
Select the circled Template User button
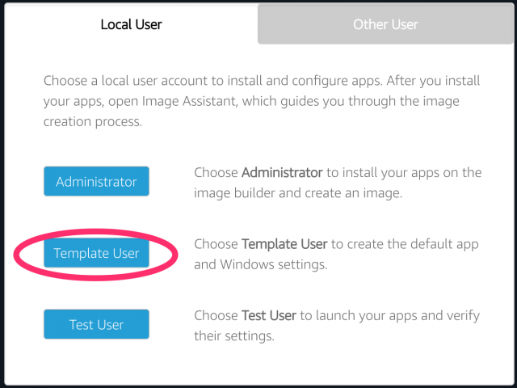pos(96,253)
